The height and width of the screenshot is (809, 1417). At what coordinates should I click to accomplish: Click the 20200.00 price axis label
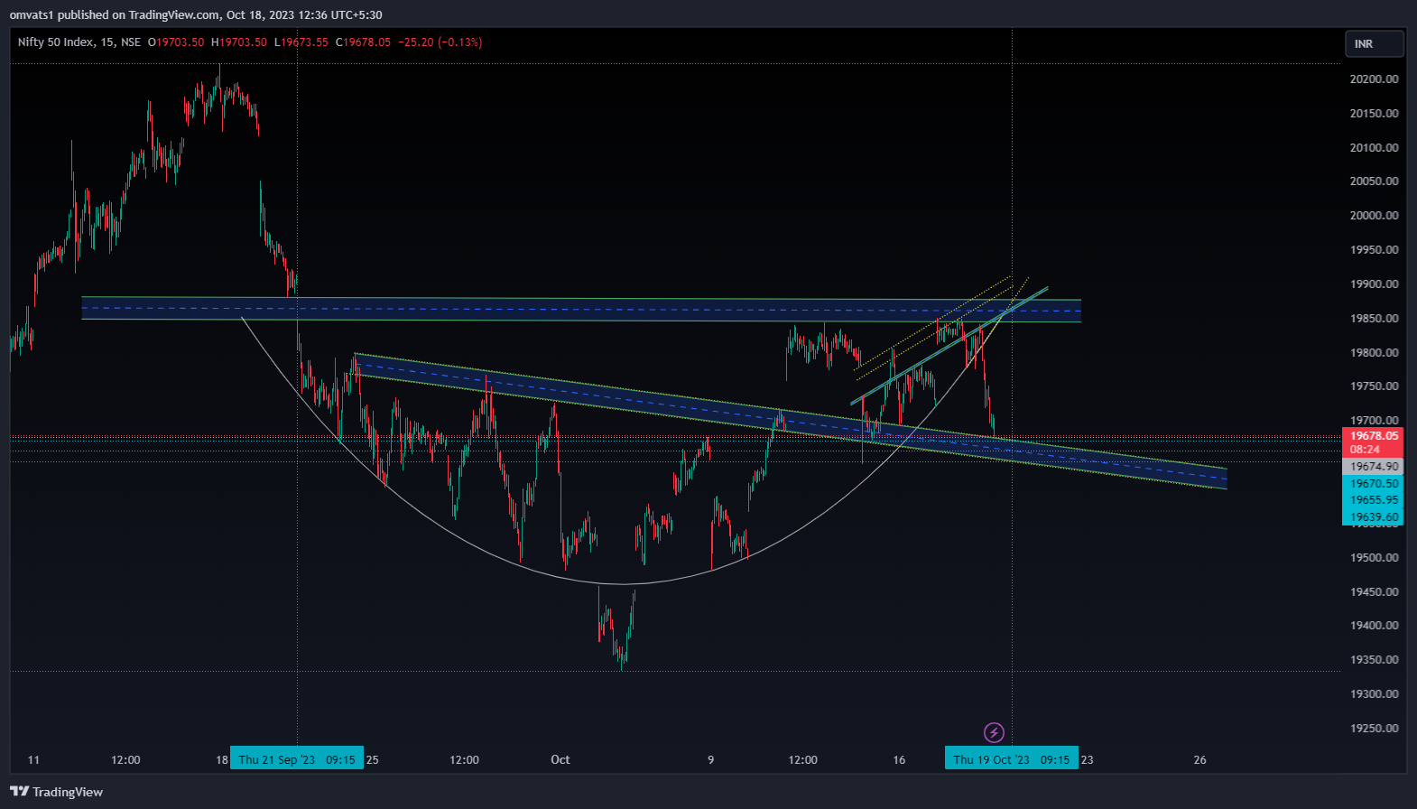(x=1374, y=79)
